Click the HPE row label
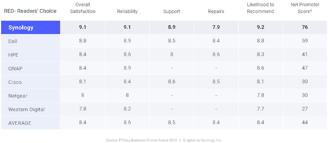Screen dimensions: 328x143 pos(13,55)
